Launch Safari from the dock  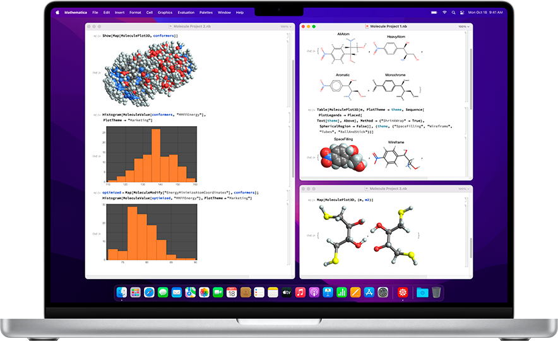tap(149, 292)
